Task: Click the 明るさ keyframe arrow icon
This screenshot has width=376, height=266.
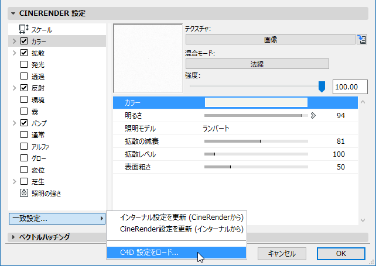Action: pos(313,116)
